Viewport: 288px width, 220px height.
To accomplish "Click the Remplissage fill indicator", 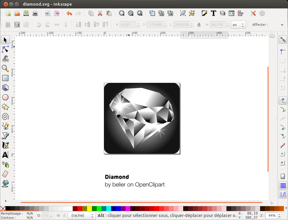I will (30, 213).
